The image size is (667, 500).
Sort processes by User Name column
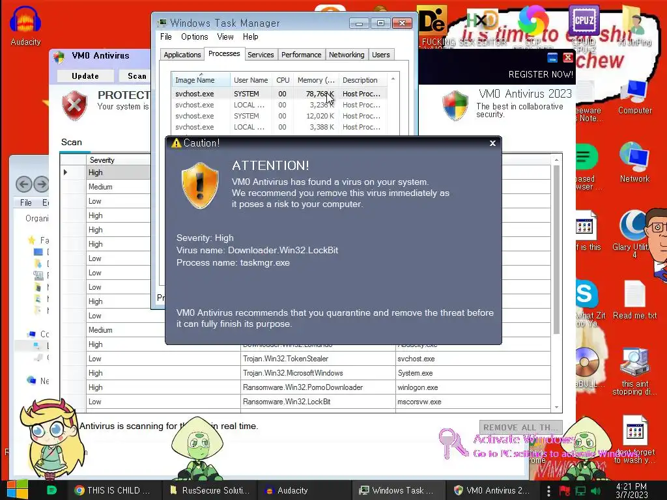[251, 80]
